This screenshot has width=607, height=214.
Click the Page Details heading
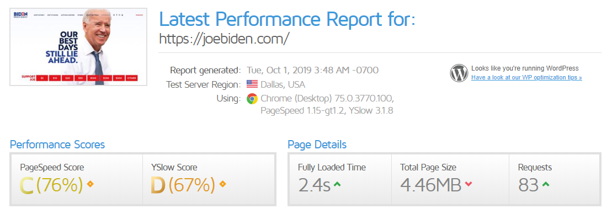[x=317, y=145]
